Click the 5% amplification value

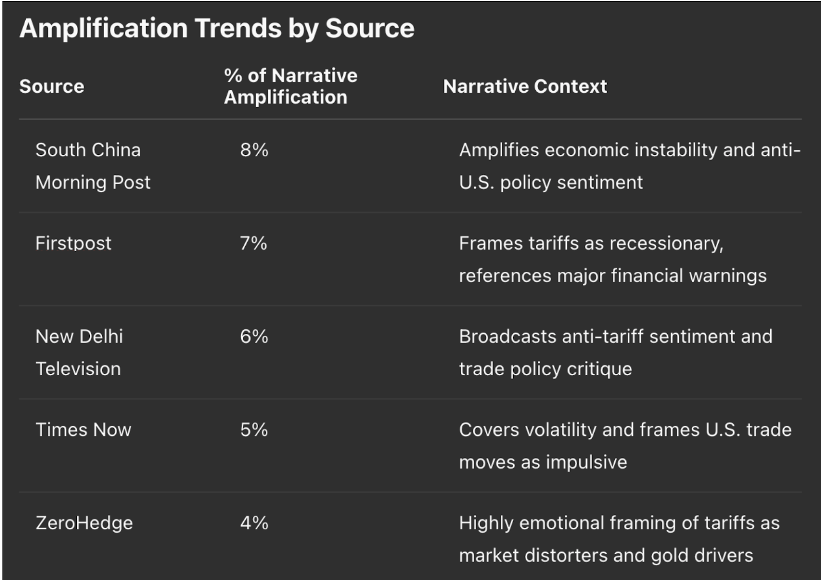coord(254,430)
